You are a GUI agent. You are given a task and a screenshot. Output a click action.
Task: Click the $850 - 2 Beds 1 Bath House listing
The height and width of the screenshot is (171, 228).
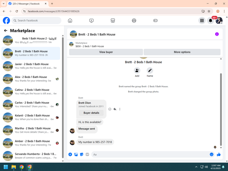[90, 46]
